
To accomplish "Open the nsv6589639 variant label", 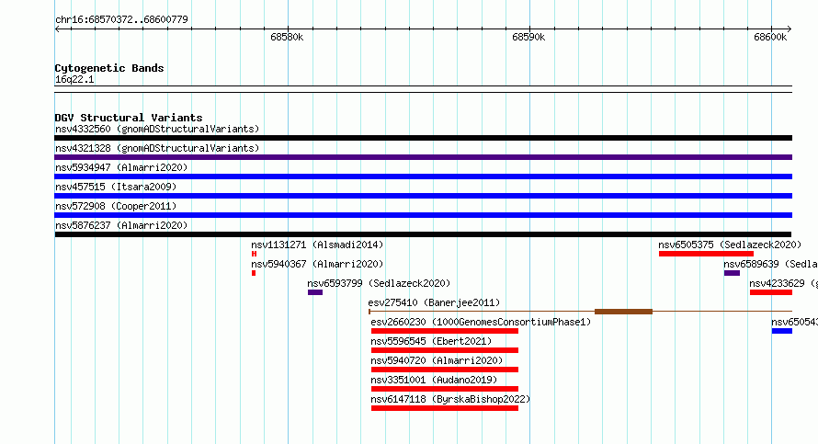I will tap(770, 264).
